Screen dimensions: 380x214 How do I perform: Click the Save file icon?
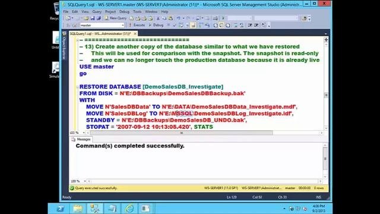click(93, 18)
